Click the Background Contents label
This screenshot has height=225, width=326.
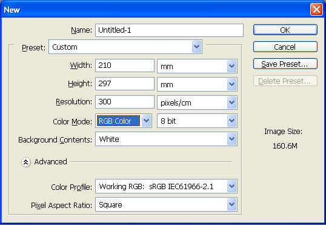click(x=55, y=140)
